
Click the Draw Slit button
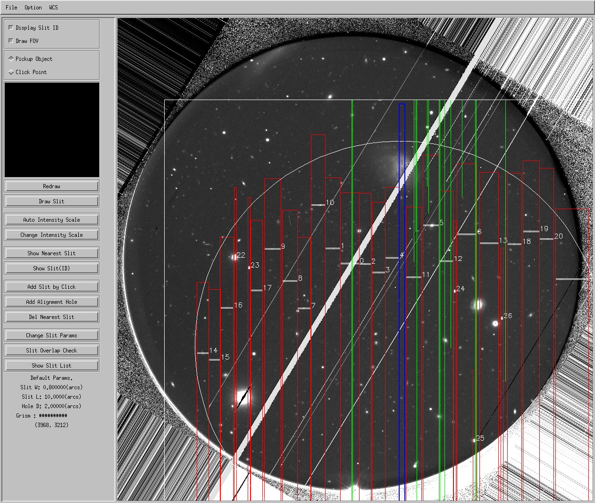(52, 201)
